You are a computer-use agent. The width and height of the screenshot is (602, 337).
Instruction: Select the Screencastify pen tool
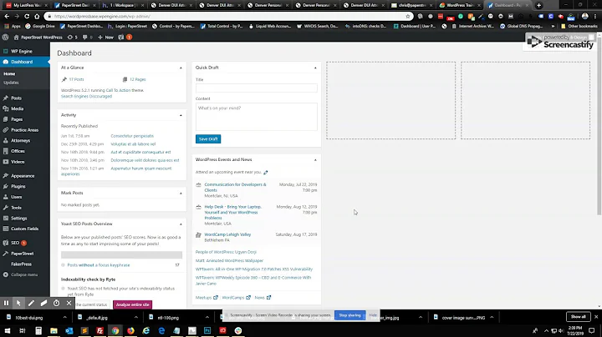pyautogui.click(x=31, y=304)
